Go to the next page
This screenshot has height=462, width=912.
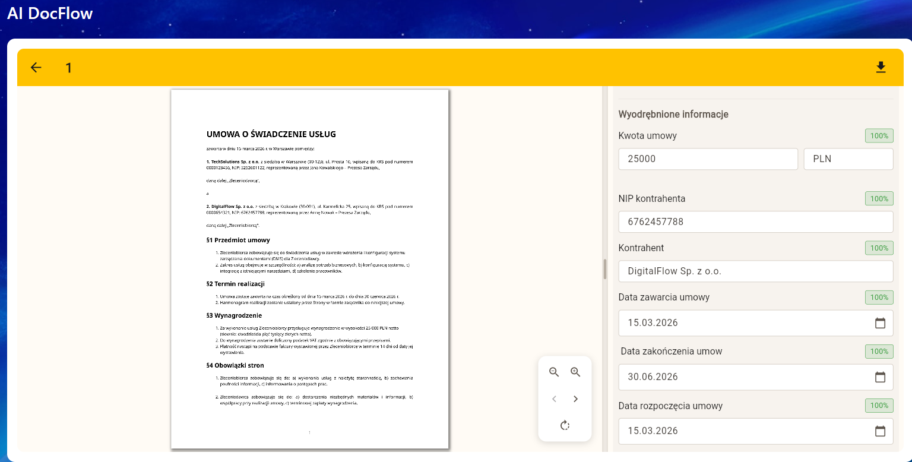575,399
